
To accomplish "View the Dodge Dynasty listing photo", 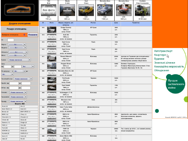I will coord(52,29).
